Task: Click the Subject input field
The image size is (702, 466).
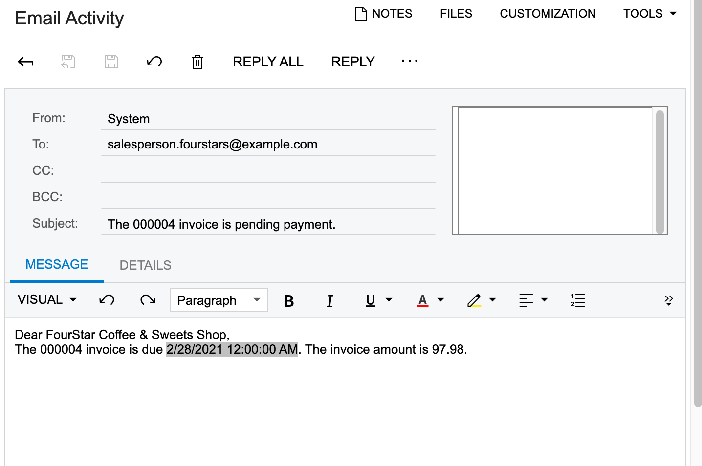Action: pos(268,225)
